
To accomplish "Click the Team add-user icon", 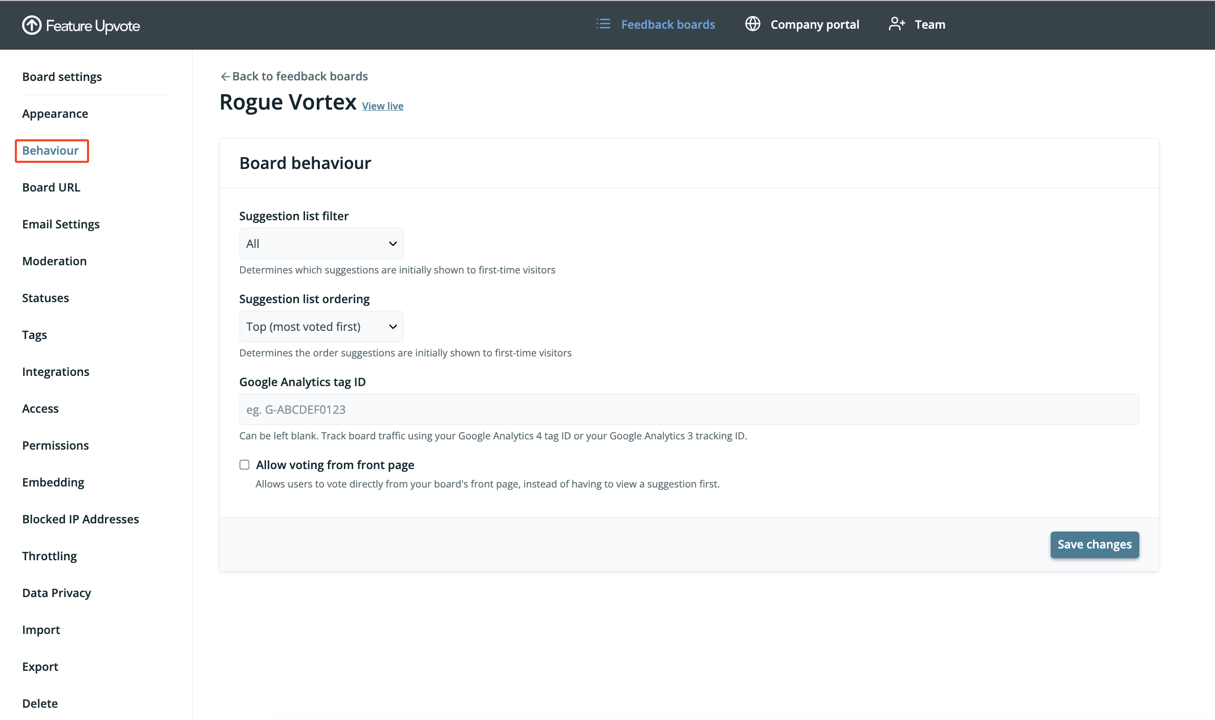I will coord(897,24).
